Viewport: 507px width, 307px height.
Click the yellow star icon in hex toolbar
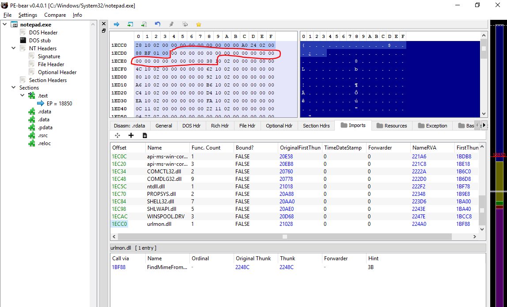pos(198,24)
